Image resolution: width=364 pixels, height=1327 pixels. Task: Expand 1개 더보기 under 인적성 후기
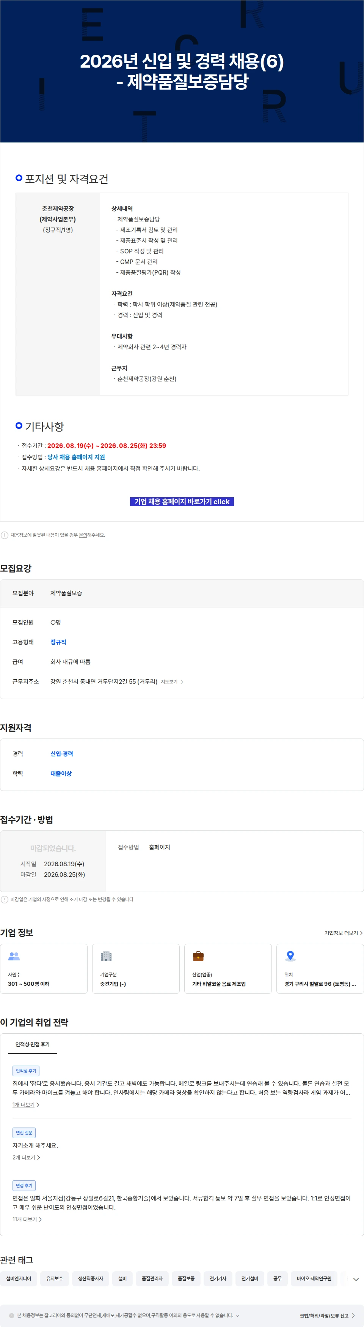click(26, 1104)
